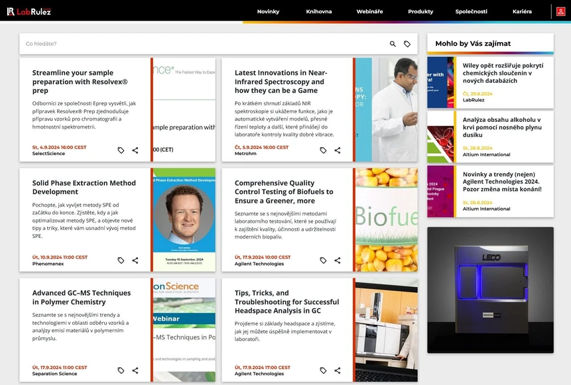Click the search magnifier icon
Viewport: 571px width, 385px height.
point(393,44)
